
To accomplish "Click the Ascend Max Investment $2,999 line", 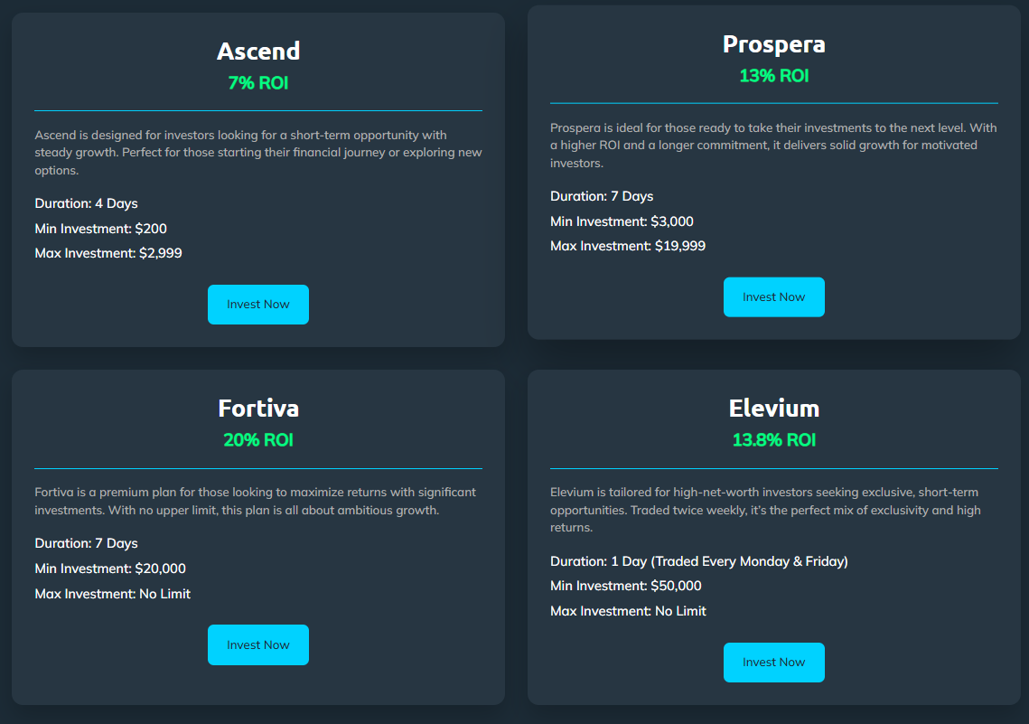I will [x=108, y=253].
